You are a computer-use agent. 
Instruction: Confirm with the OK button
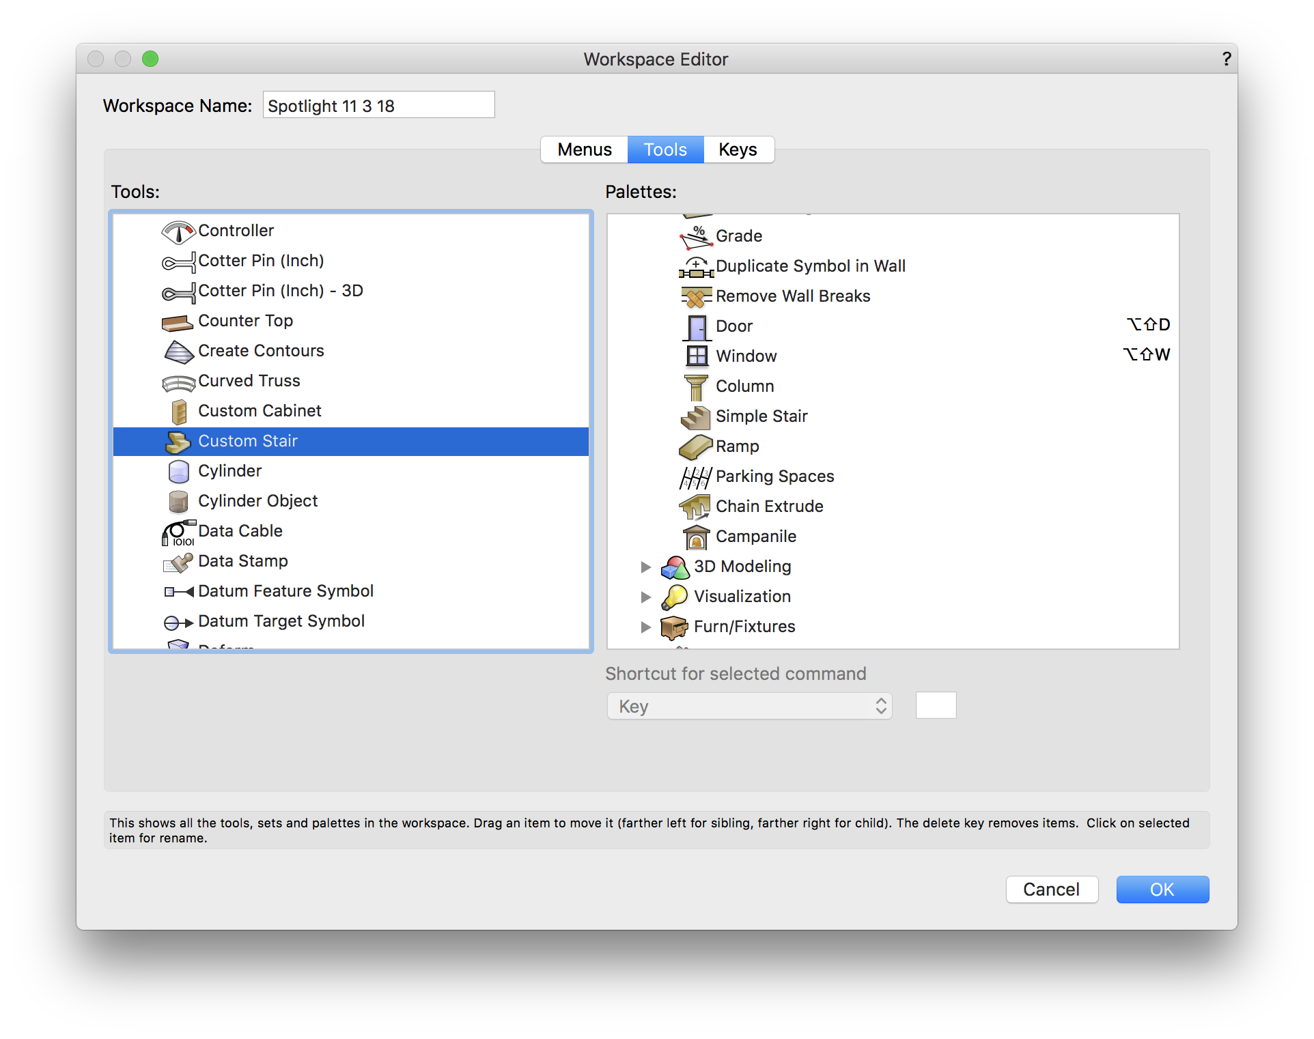[1162, 889]
